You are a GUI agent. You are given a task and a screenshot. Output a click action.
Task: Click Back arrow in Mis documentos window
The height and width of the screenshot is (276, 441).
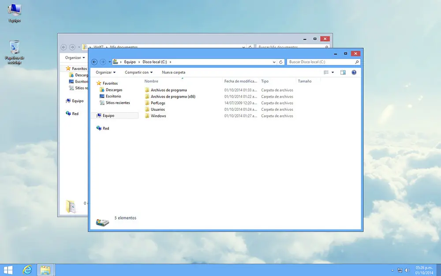(x=64, y=47)
